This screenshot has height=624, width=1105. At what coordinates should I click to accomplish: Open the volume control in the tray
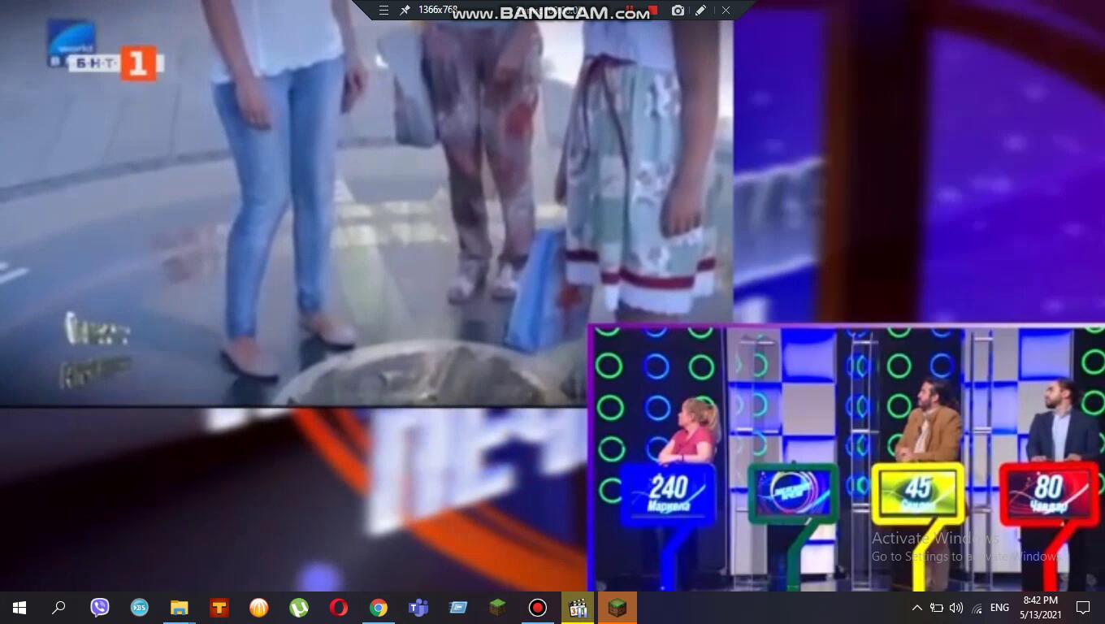click(x=956, y=608)
